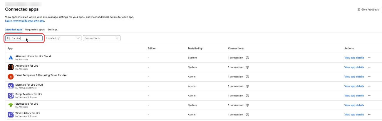Click the Connections column header
This screenshot has width=382, height=121.
point(236,48)
